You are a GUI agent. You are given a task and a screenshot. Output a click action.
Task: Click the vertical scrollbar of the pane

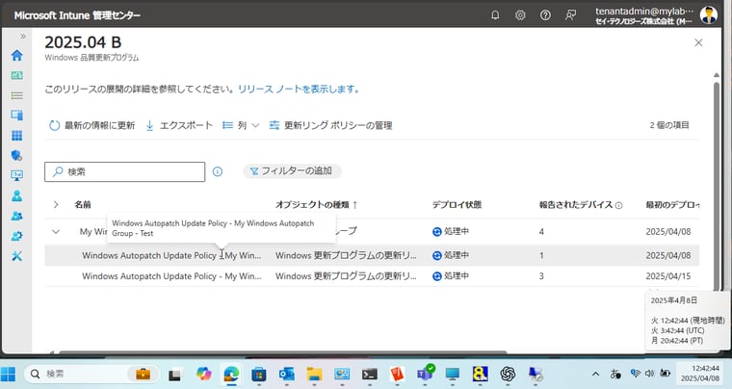pyautogui.click(x=717, y=187)
